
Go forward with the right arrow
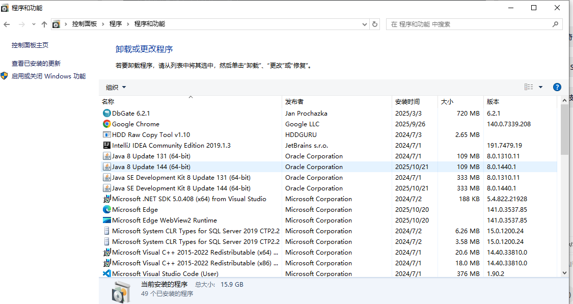(21, 24)
